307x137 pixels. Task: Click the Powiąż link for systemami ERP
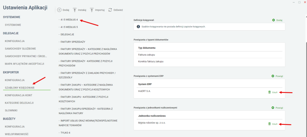tap(279, 76)
